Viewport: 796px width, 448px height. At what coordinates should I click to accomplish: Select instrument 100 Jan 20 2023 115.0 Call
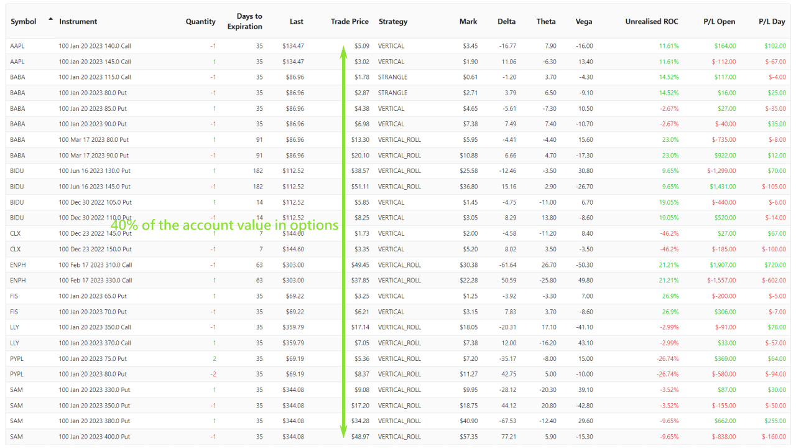click(x=95, y=77)
